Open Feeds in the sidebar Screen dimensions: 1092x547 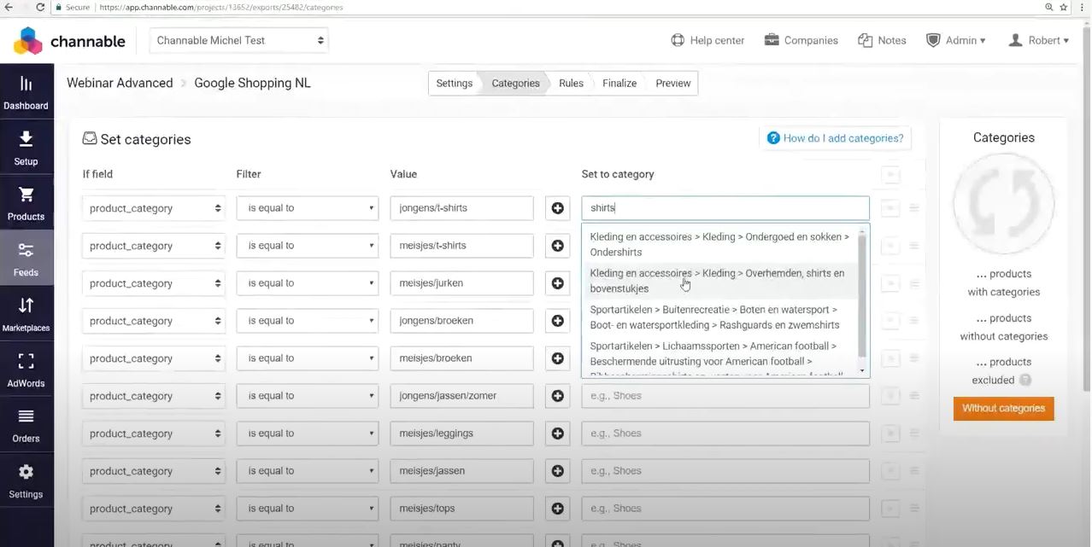26,259
